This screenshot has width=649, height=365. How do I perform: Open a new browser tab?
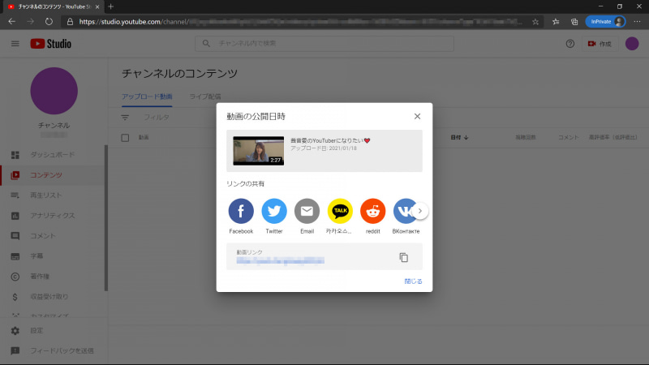[110, 6]
